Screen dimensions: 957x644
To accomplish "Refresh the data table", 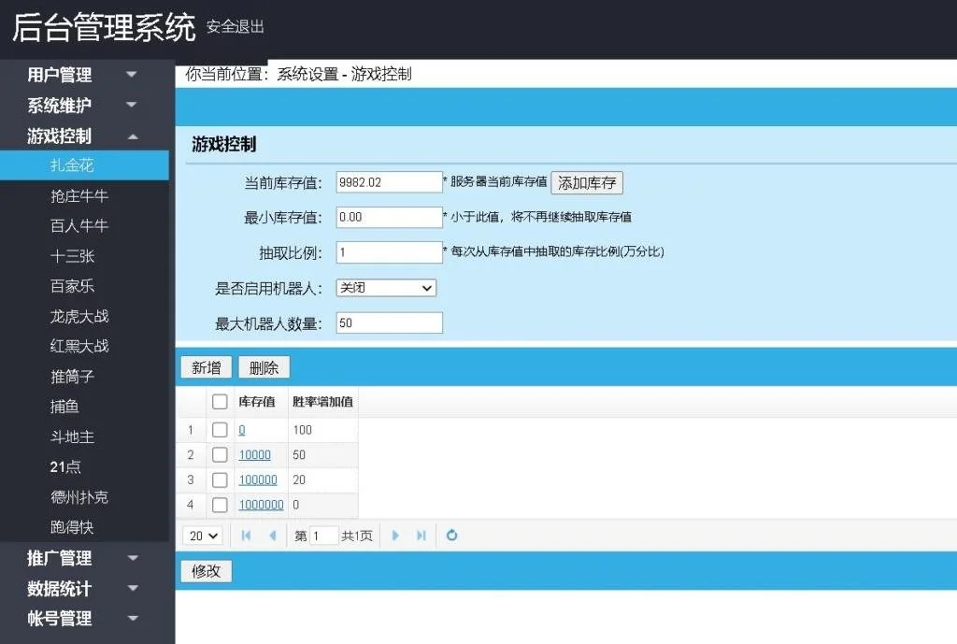I will (451, 535).
